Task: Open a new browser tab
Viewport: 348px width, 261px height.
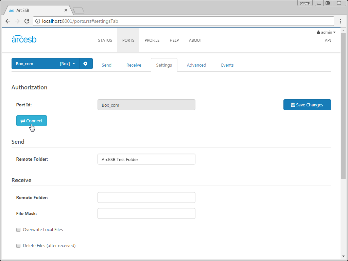Action: point(79,10)
